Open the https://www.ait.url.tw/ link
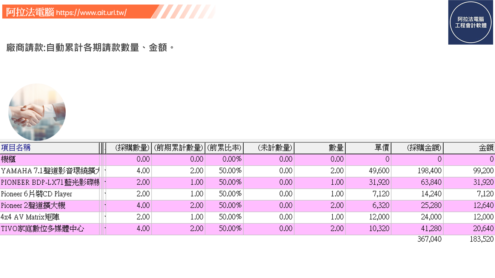 pos(91,12)
